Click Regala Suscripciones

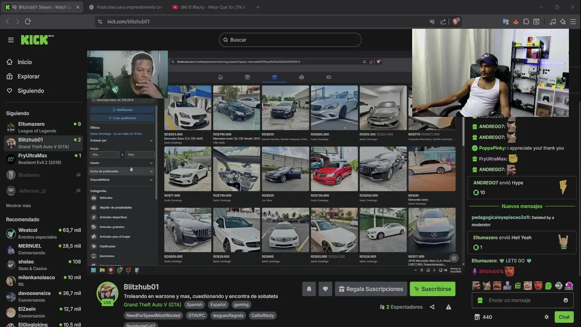pyautogui.click(x=371, y=289)
